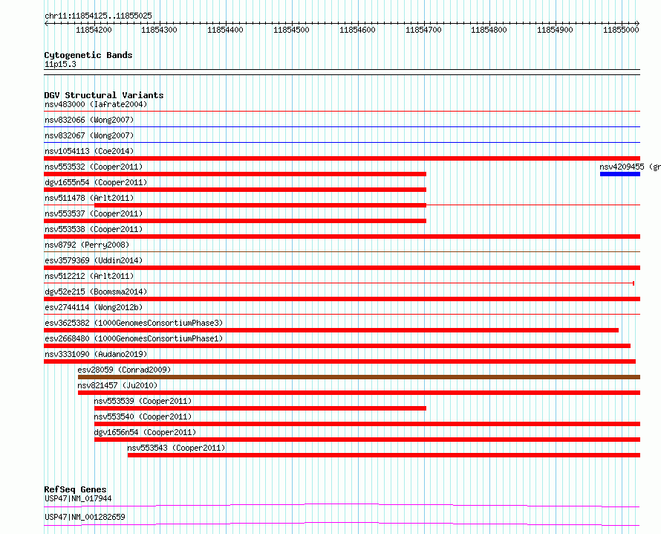The image size is (661, 534).
Task: Click the chr11:11854125..11855025 coordinate label
Action: (98, 16)
